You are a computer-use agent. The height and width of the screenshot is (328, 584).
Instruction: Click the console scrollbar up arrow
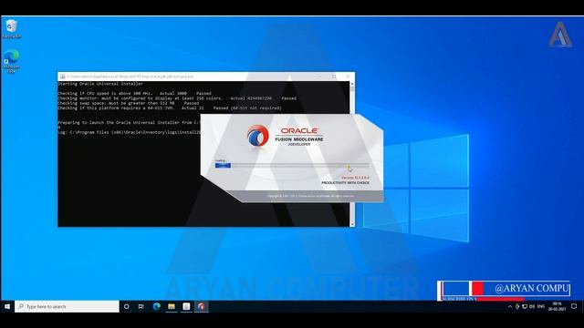pyautogui.click(x=352, y=84)
